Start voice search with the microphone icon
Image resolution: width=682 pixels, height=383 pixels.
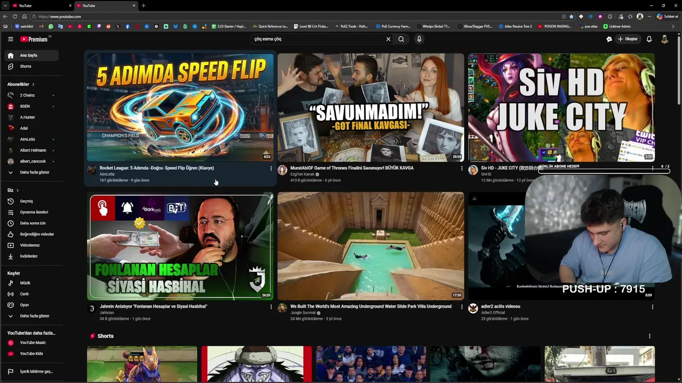[419, 39]
